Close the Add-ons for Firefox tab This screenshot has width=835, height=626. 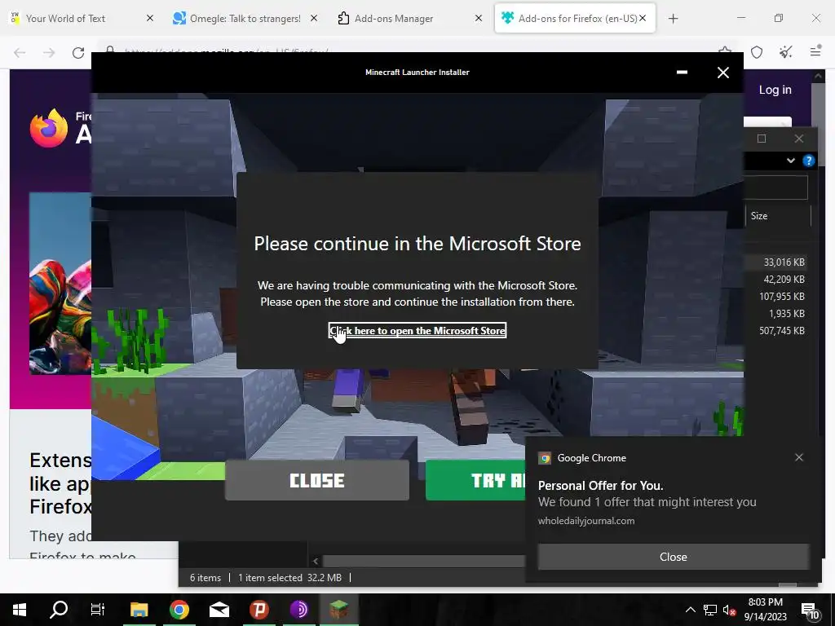(x=643, y=18)
